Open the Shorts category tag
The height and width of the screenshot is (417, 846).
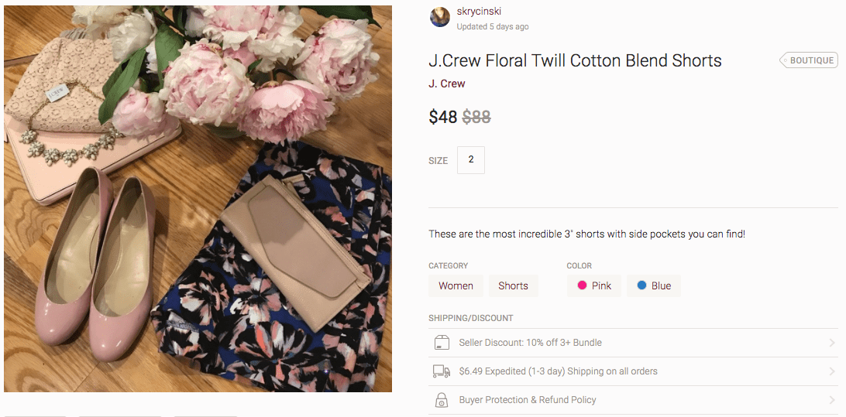pyautogui.click(x=513, y=285)
